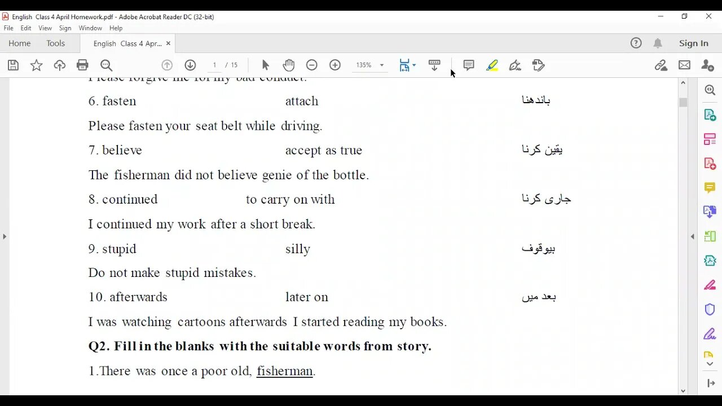Viewport: 722px width, 406px height.
Task: Close the English Class 4 Apr tab
Action: pos(168,43)
